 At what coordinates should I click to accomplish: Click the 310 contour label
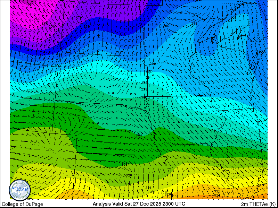129,175
